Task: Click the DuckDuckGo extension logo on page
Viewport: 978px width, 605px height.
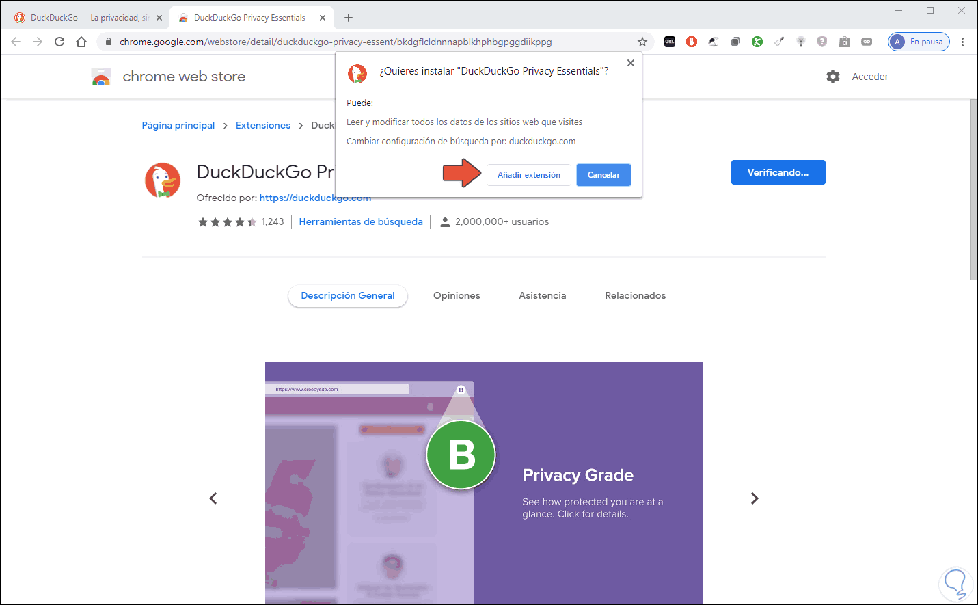Action: point(163,180)
